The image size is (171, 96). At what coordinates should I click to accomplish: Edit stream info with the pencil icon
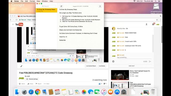point(21,66)
